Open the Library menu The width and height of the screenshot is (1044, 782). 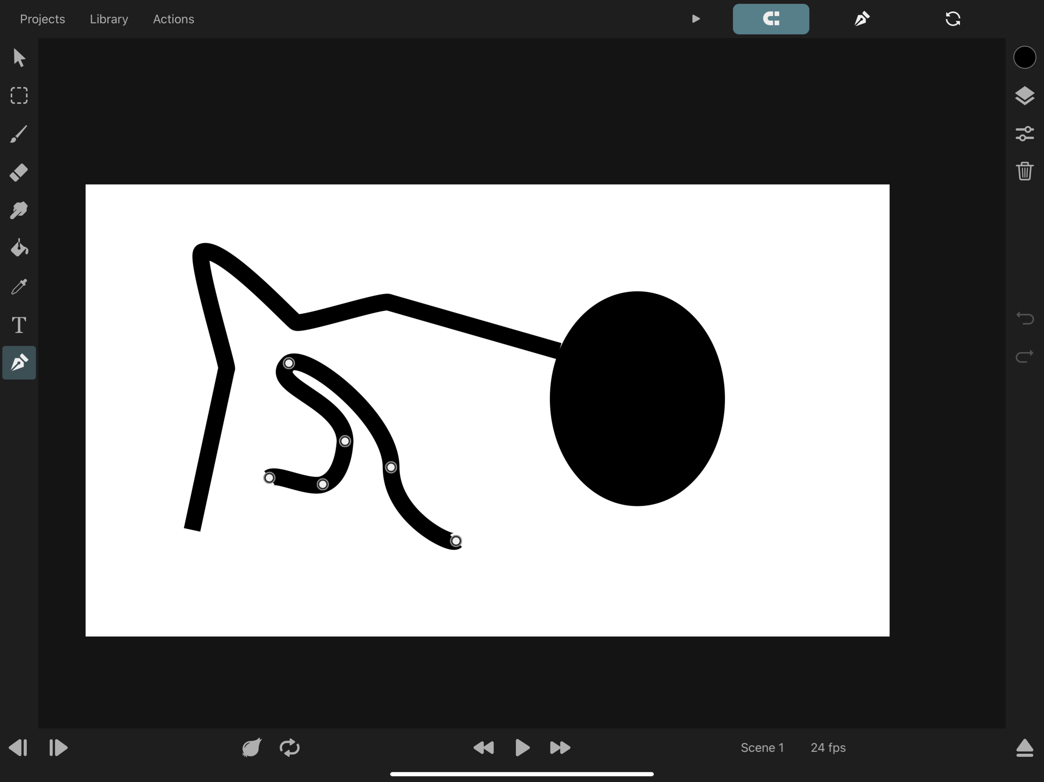pos(109,19)
